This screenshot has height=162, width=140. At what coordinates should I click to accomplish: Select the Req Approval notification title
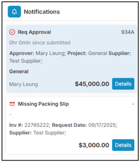[x=34, y=32]
